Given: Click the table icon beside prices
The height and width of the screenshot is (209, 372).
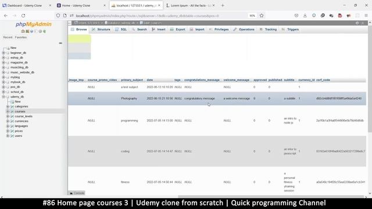Looking at the screenshot, I should pyautogui.click(x=12, y=131).
